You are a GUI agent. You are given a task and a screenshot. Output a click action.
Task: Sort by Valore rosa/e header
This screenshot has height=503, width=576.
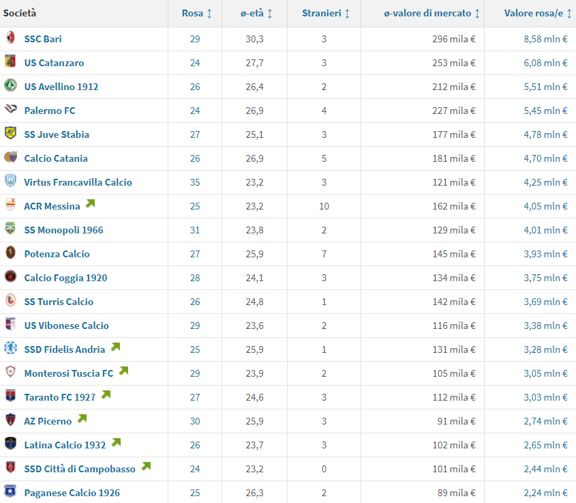click(538, 13)
